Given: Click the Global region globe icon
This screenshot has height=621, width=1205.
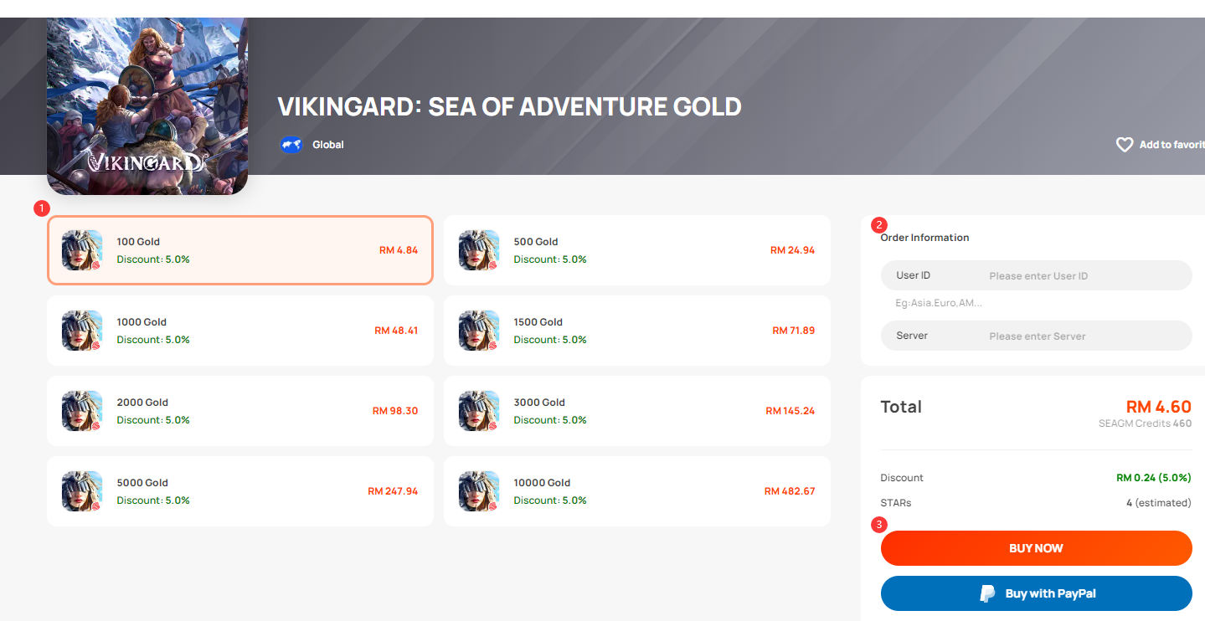Looking at the screenshot, I should pyautogui.click(x=291, y=145).
